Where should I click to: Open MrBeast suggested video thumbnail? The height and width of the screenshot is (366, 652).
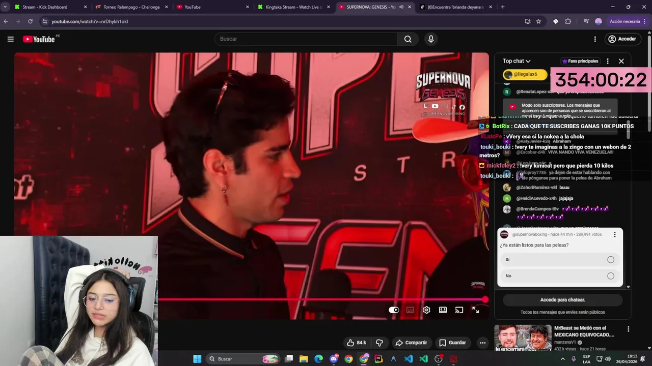click(x=523, y=338)
